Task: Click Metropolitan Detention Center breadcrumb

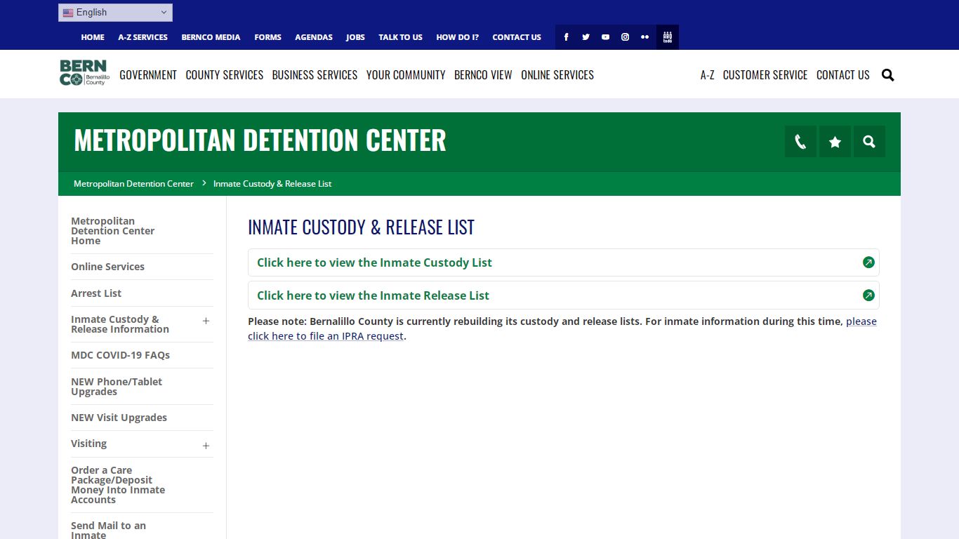Action: (133, 184)
